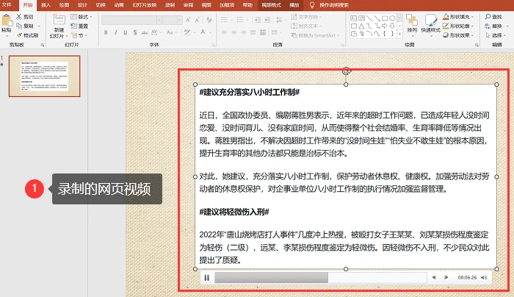Select the left brace shape
This screenshot has width=514, height=297.
pos(385,34)
